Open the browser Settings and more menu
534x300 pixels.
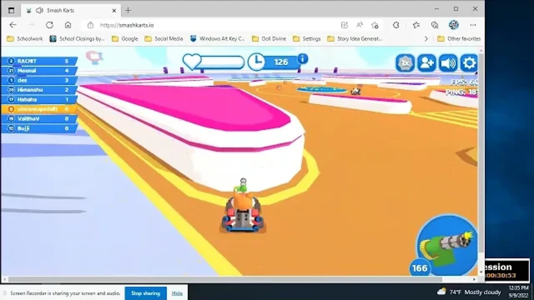[473, 25]
